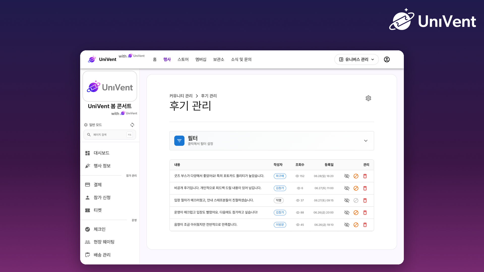Open 티켓 sidebar item

click(110, 210)
